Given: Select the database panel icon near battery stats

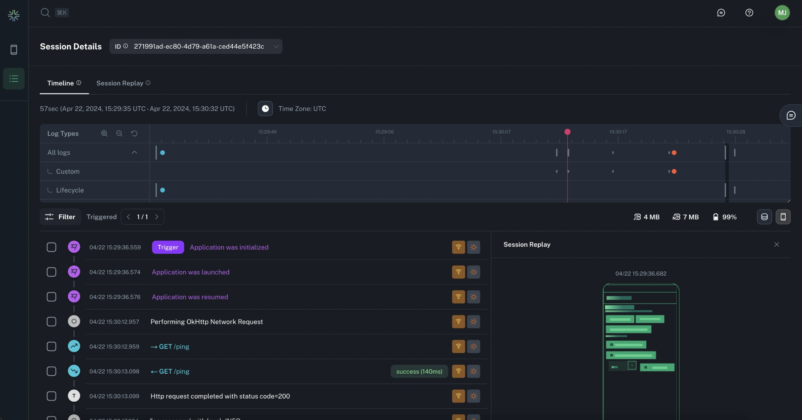Looking at the screenshot, I should (764, 217).
